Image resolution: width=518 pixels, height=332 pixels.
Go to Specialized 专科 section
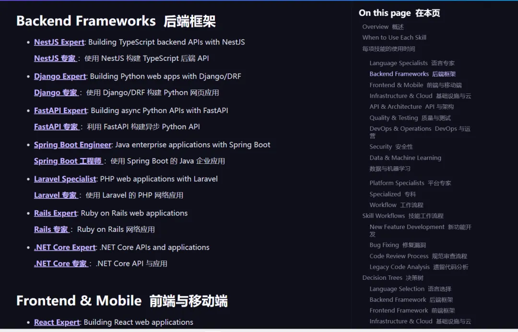pos(392,195)
